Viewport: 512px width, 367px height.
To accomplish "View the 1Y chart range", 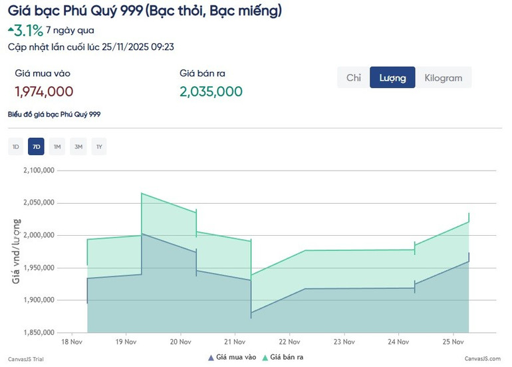I will (99, 147).
